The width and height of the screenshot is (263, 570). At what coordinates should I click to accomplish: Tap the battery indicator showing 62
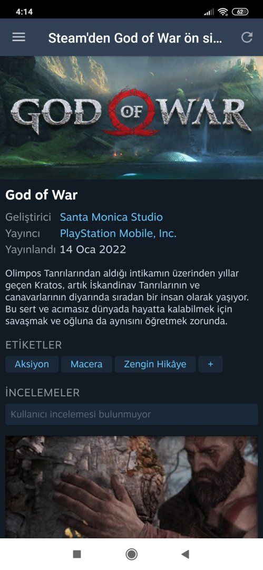click(x=240, y=12)
